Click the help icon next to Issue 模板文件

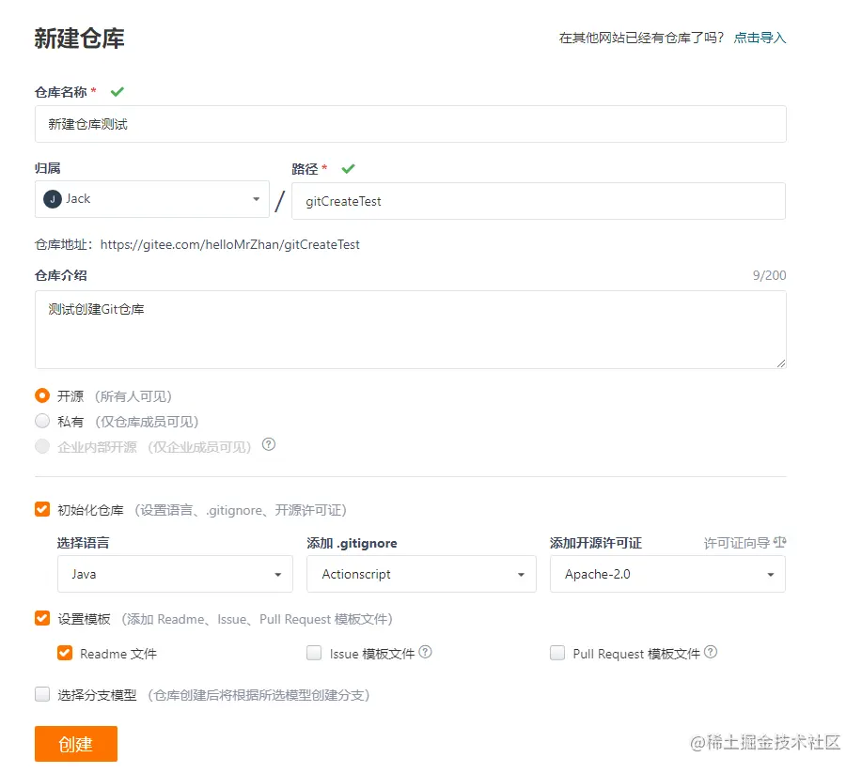click(x=425, y=652)
